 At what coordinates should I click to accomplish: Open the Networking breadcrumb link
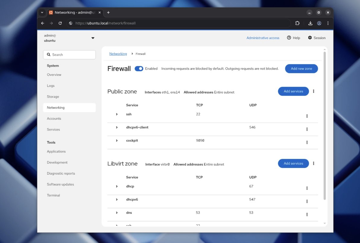pyautogui.click(x=118, y=54)
